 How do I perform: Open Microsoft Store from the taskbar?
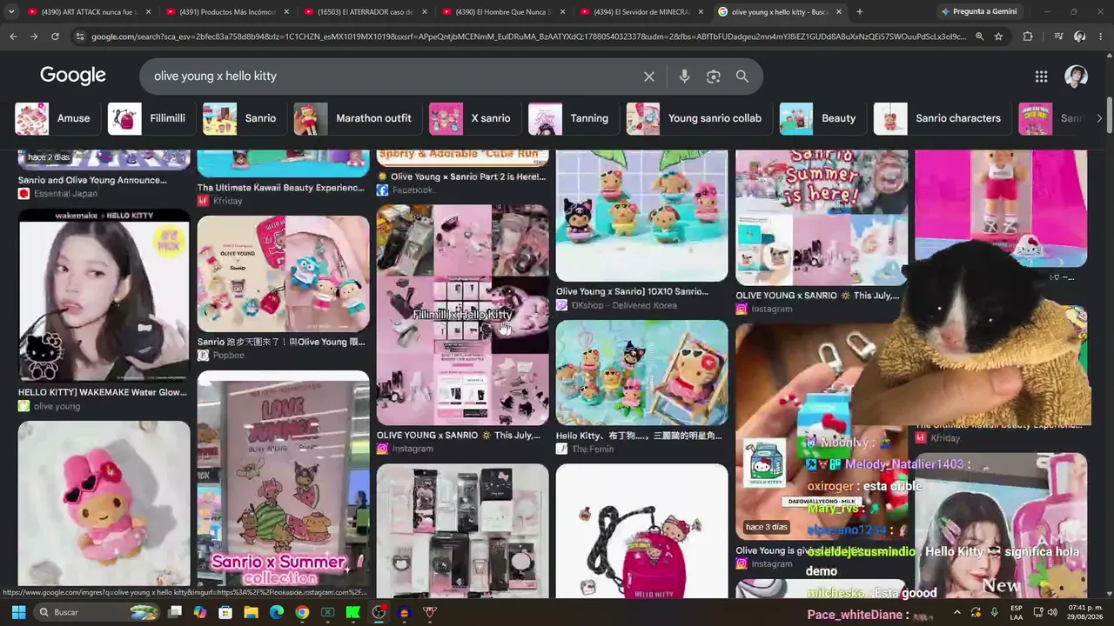[225, 612]
